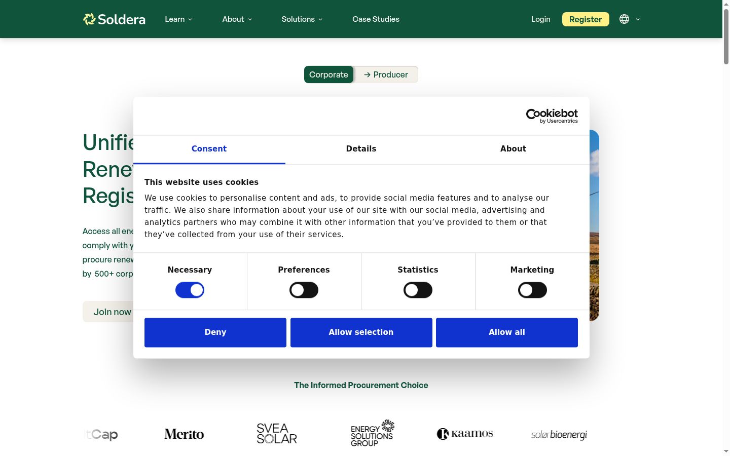The height and width of the screenshot is (456, 730).
Task: Click the Svea Solar logo
Action: pyautogui.click(x=277, y=434)
